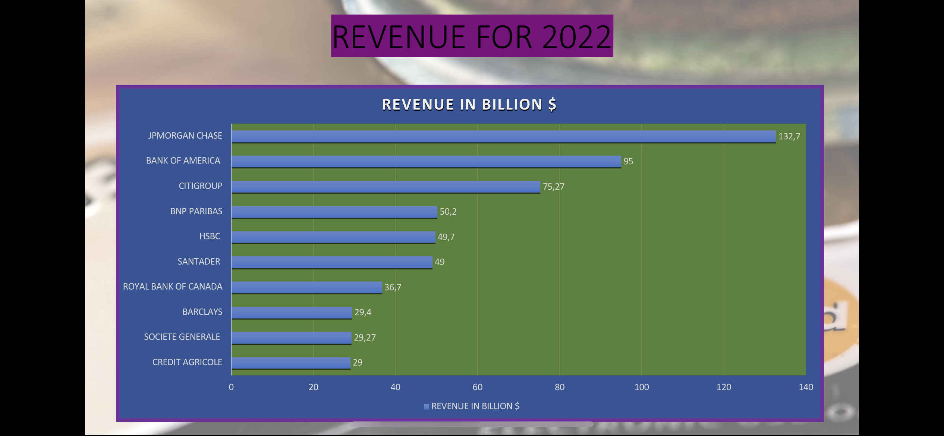
Task: Select the HSBC revenue bar
Action: [333, 237]
